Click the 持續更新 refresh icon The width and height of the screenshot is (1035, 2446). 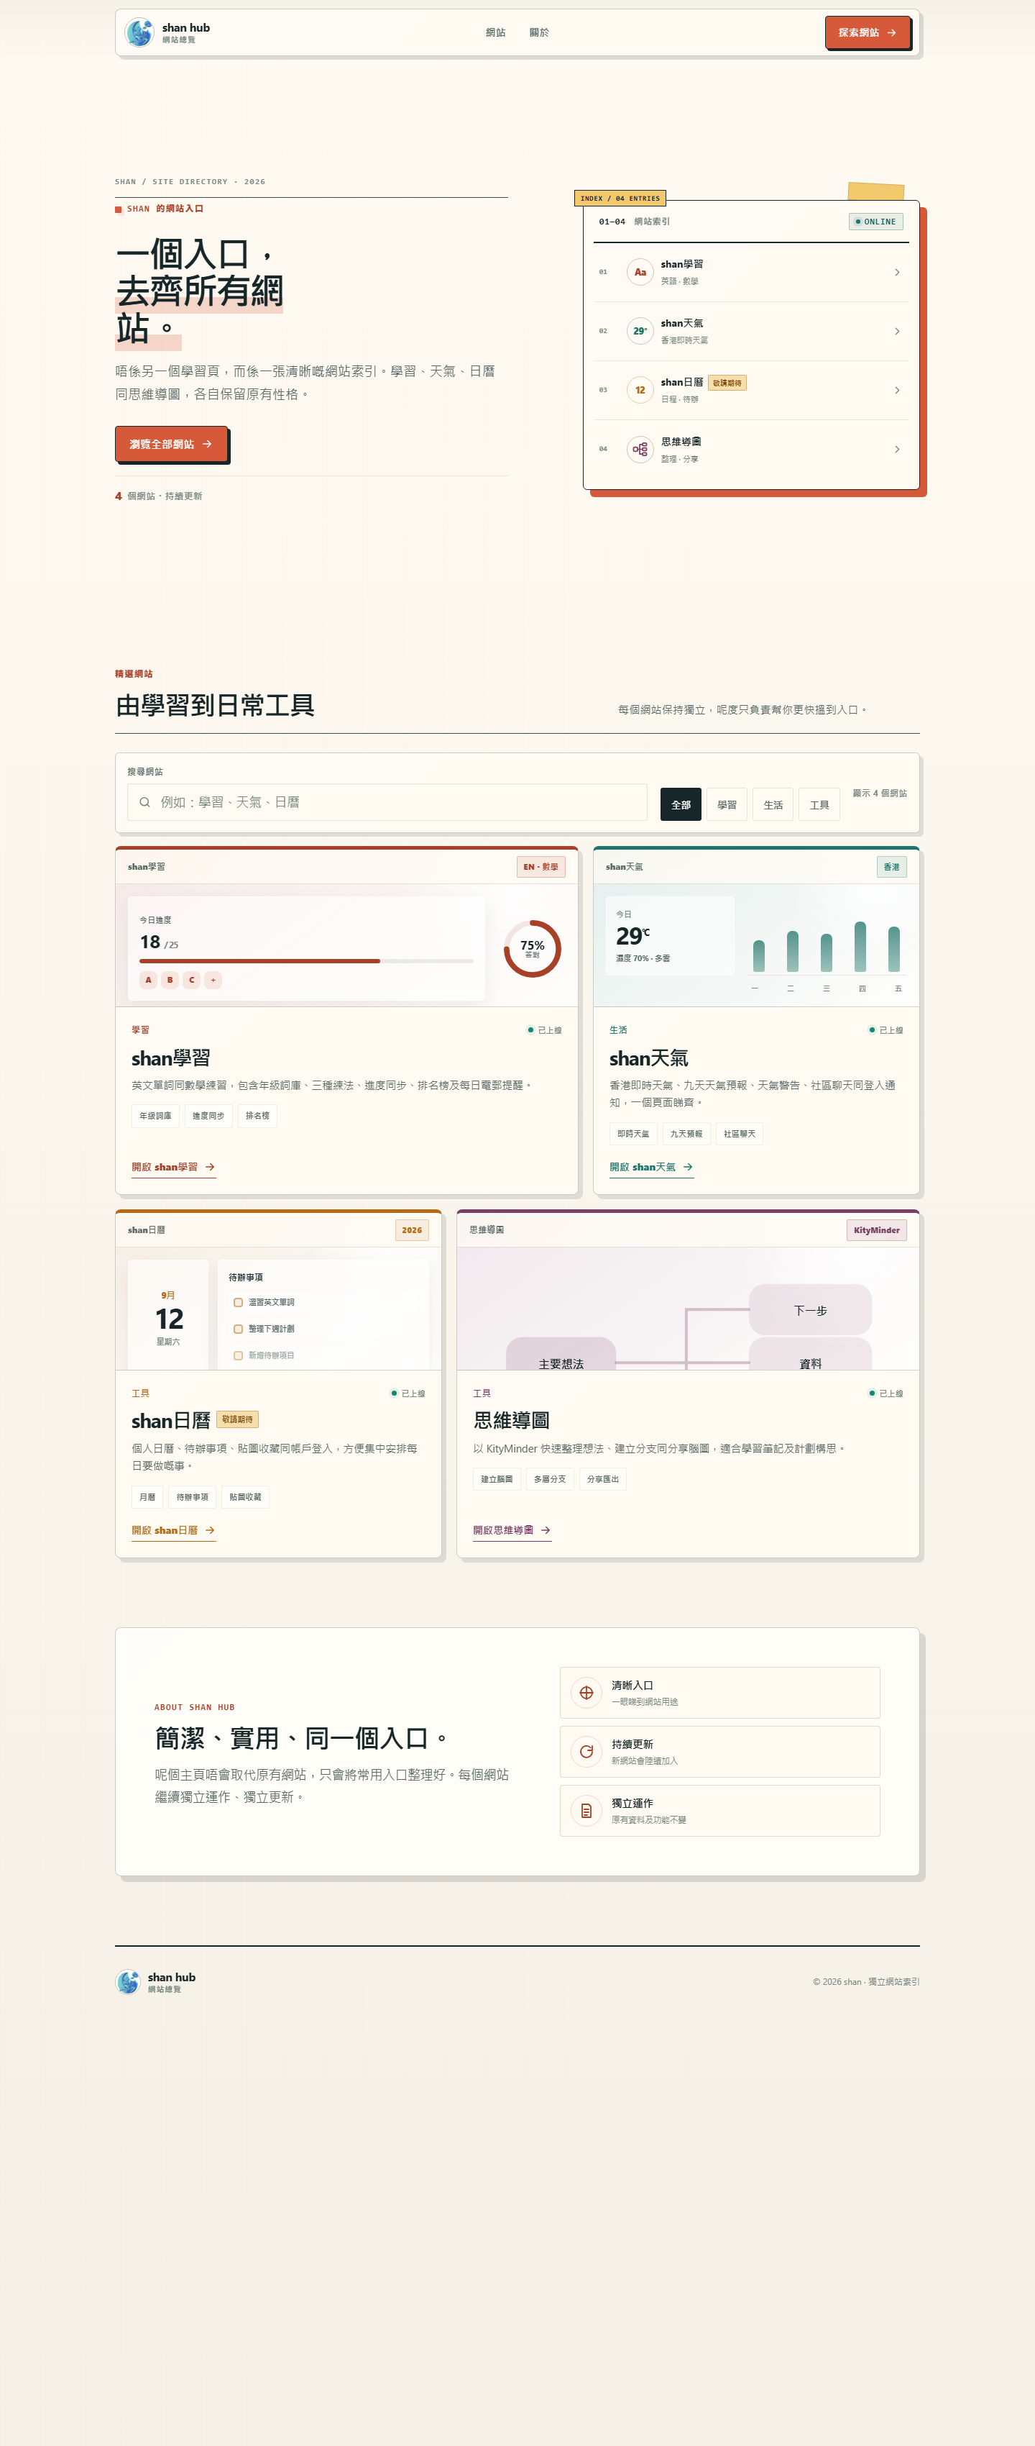click(x=586, y=1751)
